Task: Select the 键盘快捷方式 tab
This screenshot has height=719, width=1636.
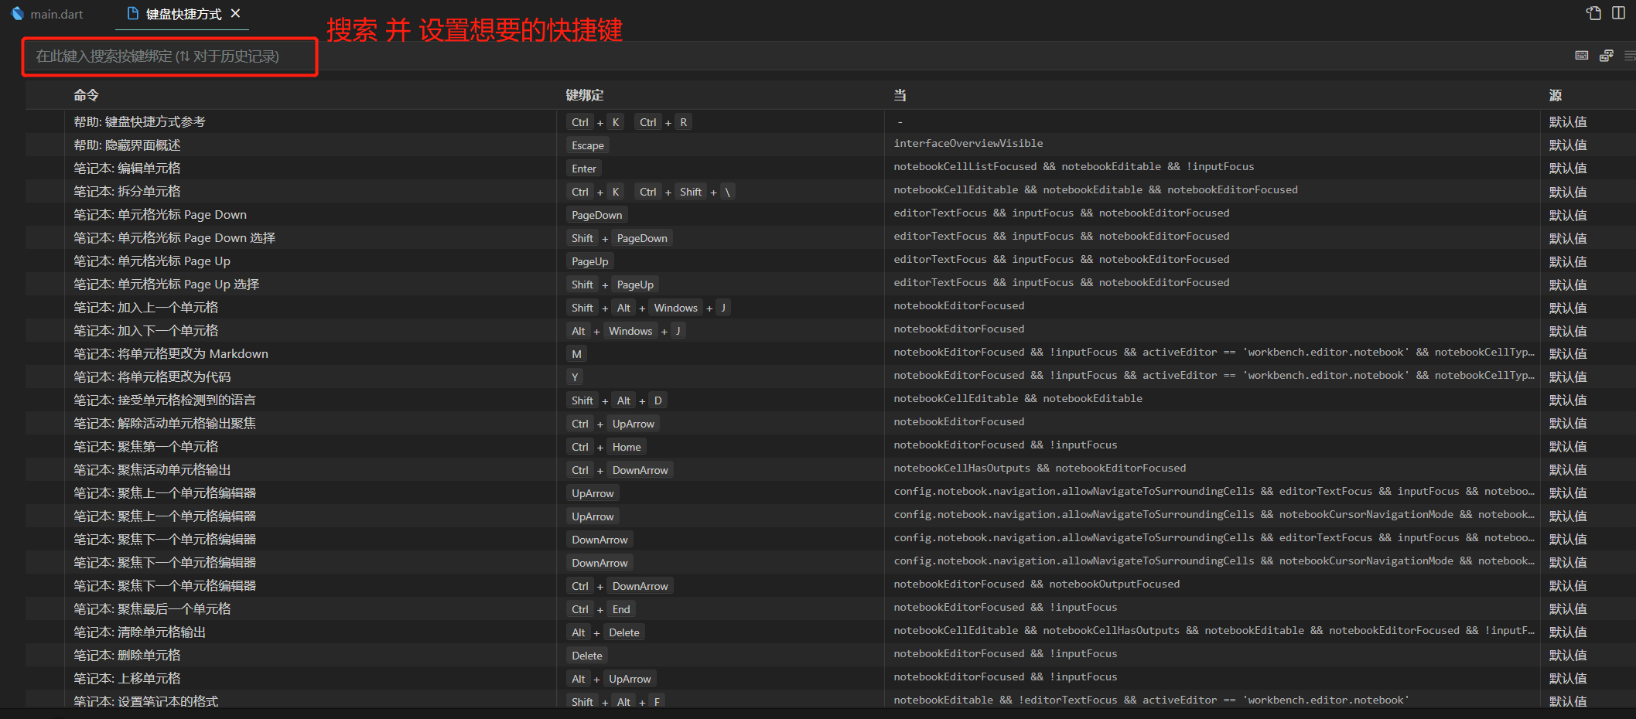Action: tap(183, 14)
